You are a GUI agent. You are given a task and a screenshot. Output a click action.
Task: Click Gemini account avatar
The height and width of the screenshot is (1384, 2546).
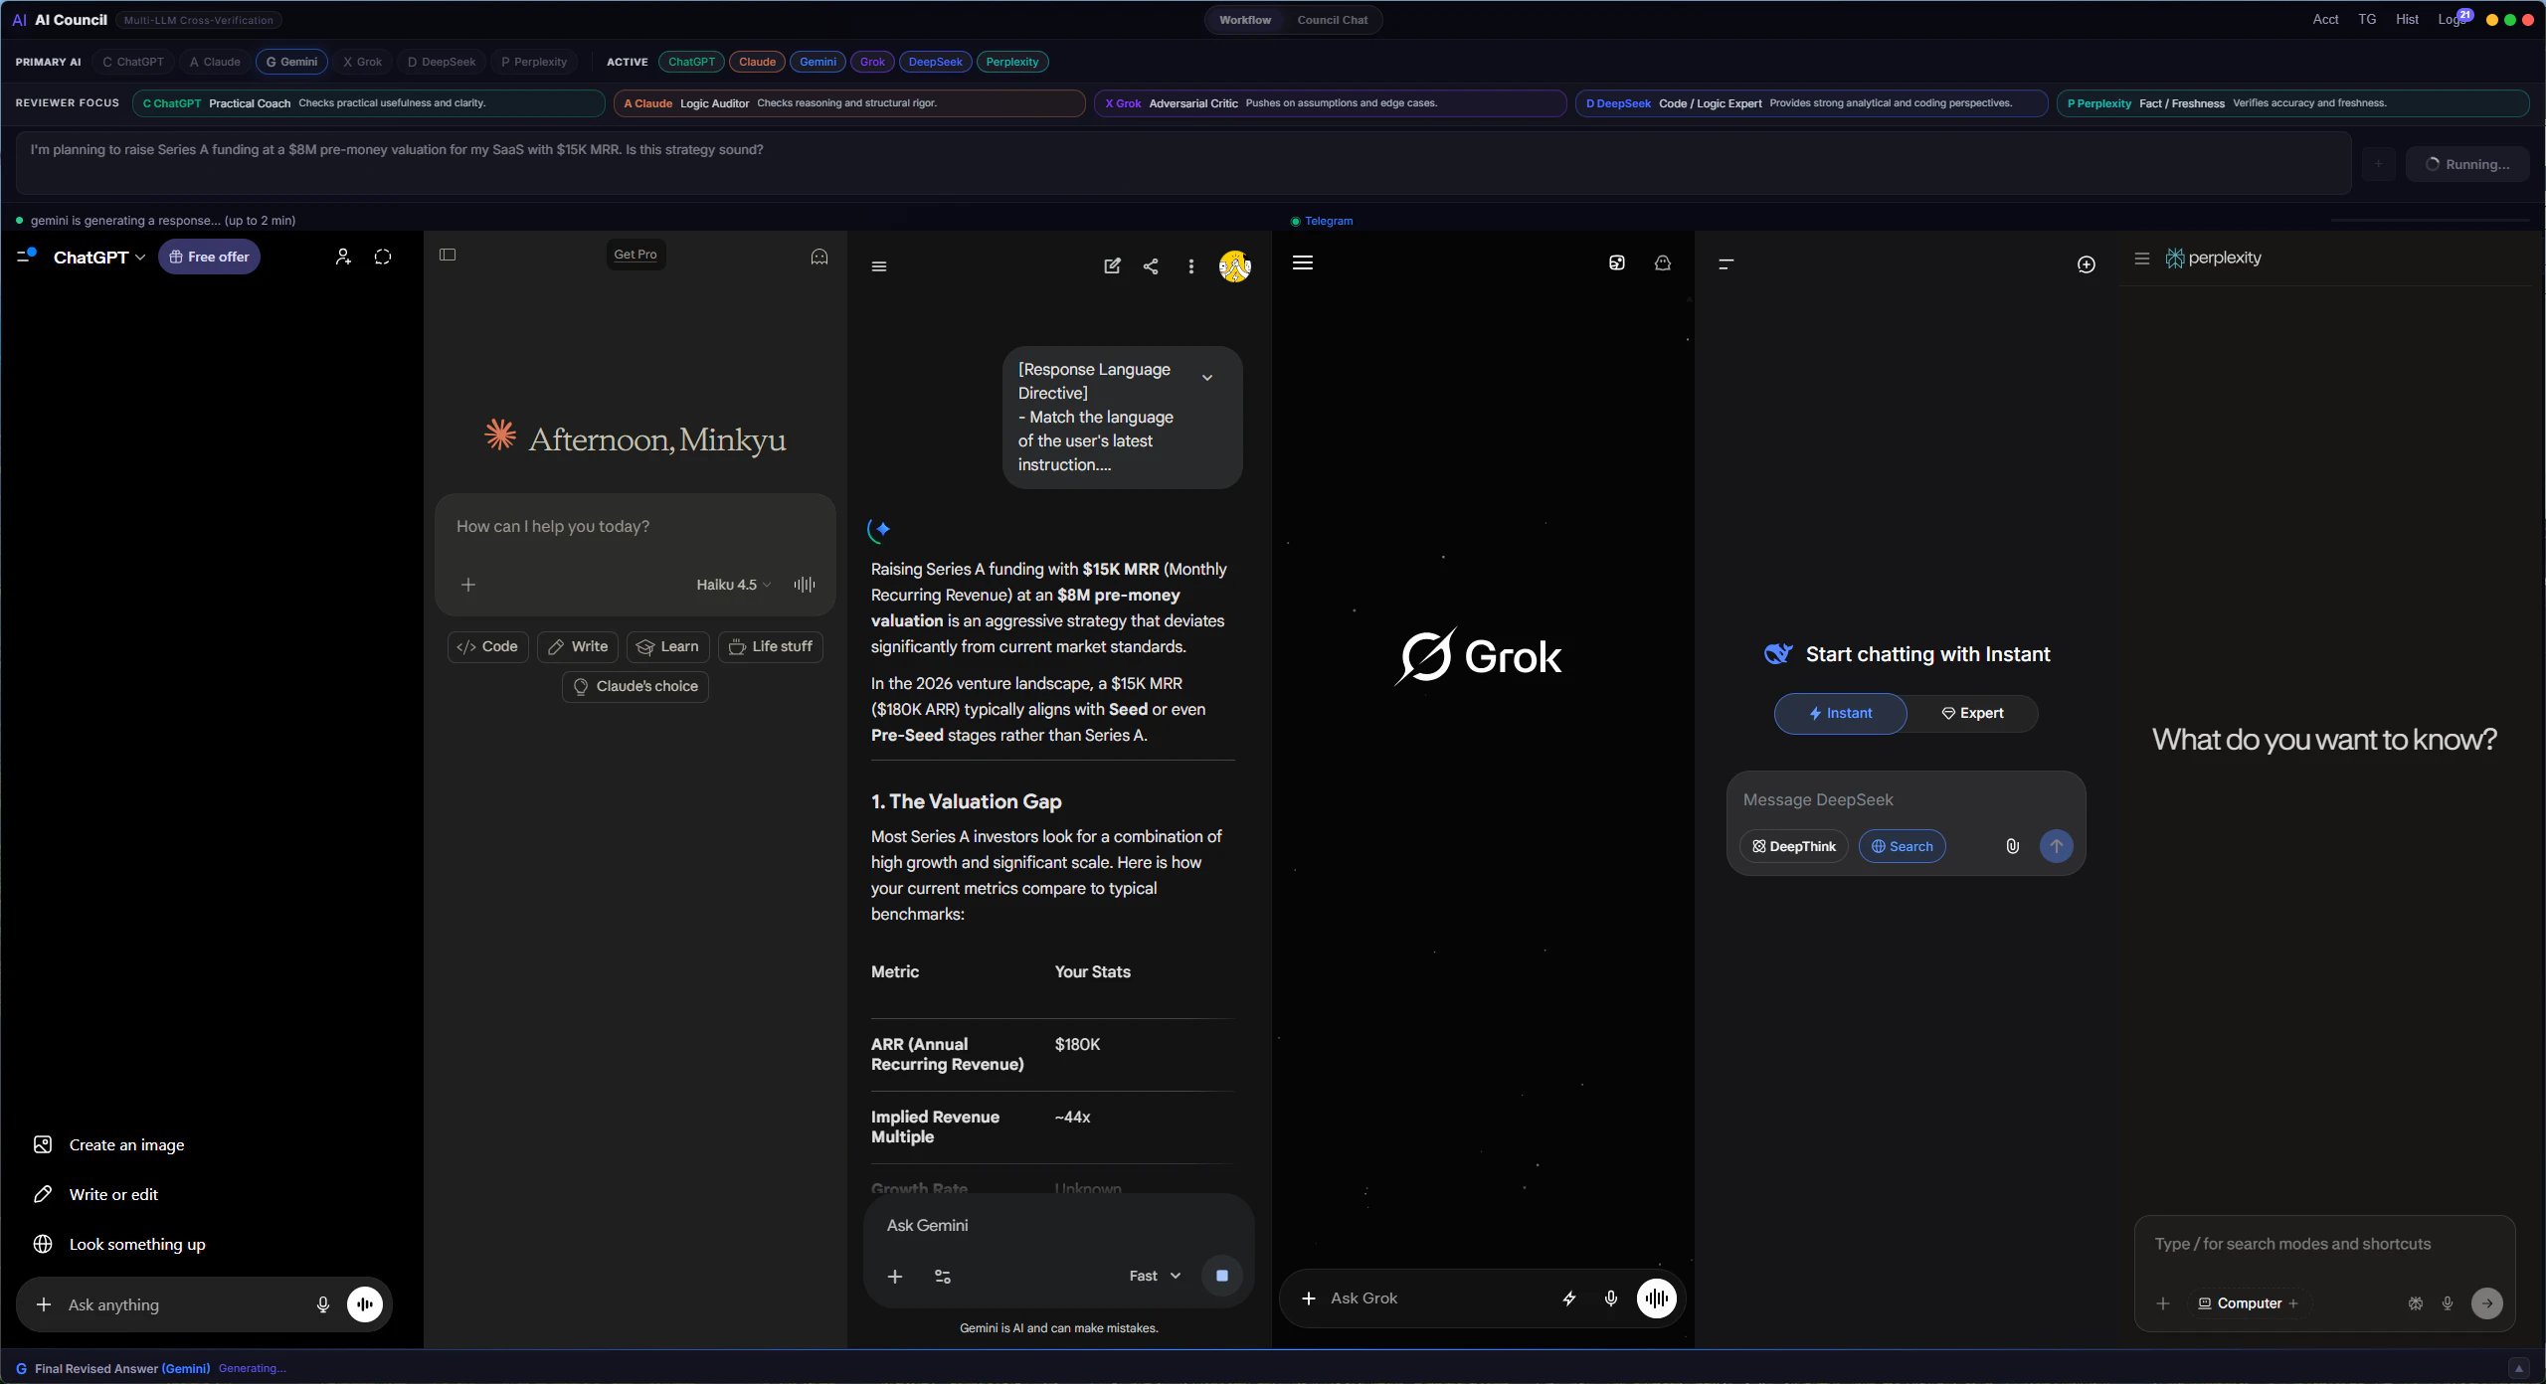[x=1235, y=266]
